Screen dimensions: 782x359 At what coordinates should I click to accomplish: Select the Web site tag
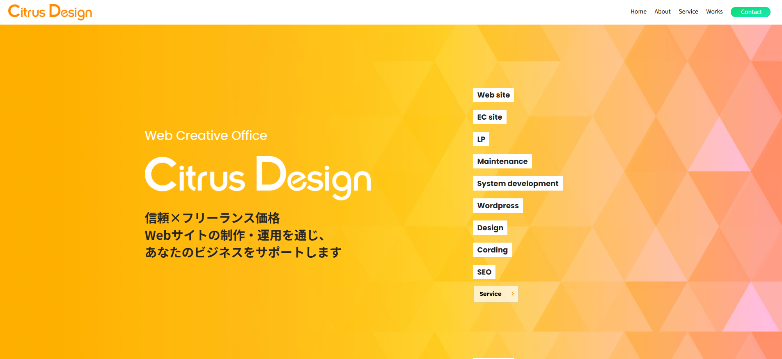pyautogui.click(x=493, y=95)
